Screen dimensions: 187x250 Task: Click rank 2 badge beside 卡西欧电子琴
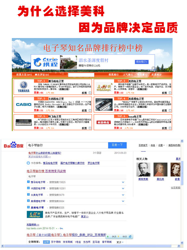point(28,188)
